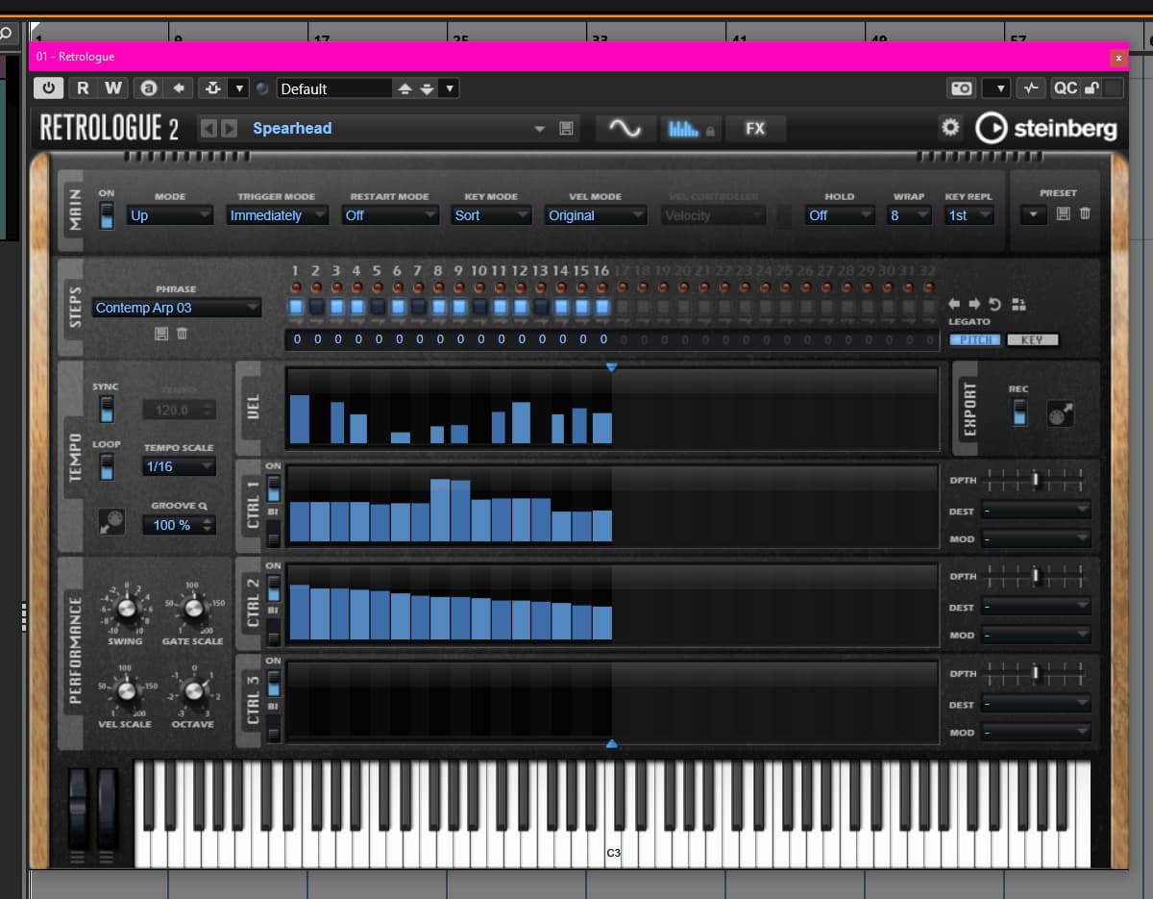Save the arp phrase disk icon
Screen dimensions: 1153x899
tap(160, 333)
